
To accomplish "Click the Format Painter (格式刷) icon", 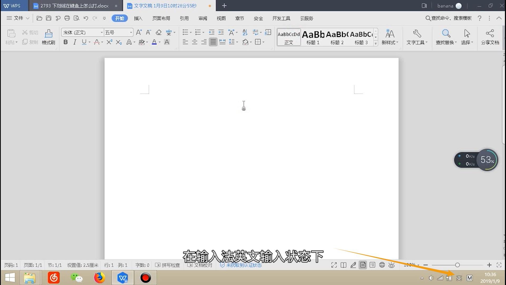I will pos(48,37).
